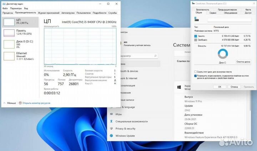Collapse Task Manager with the Меньше button

click(x=10, y=103)
